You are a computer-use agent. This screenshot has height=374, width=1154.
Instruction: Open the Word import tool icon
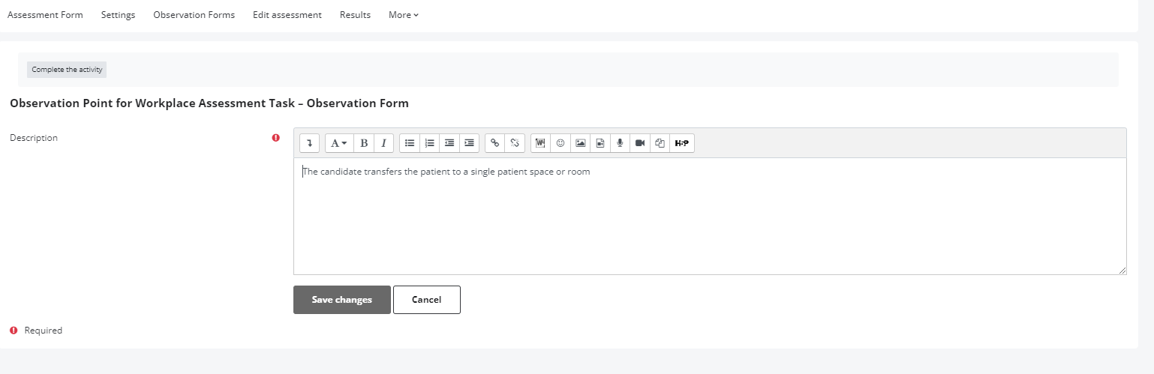click(540, 143)
